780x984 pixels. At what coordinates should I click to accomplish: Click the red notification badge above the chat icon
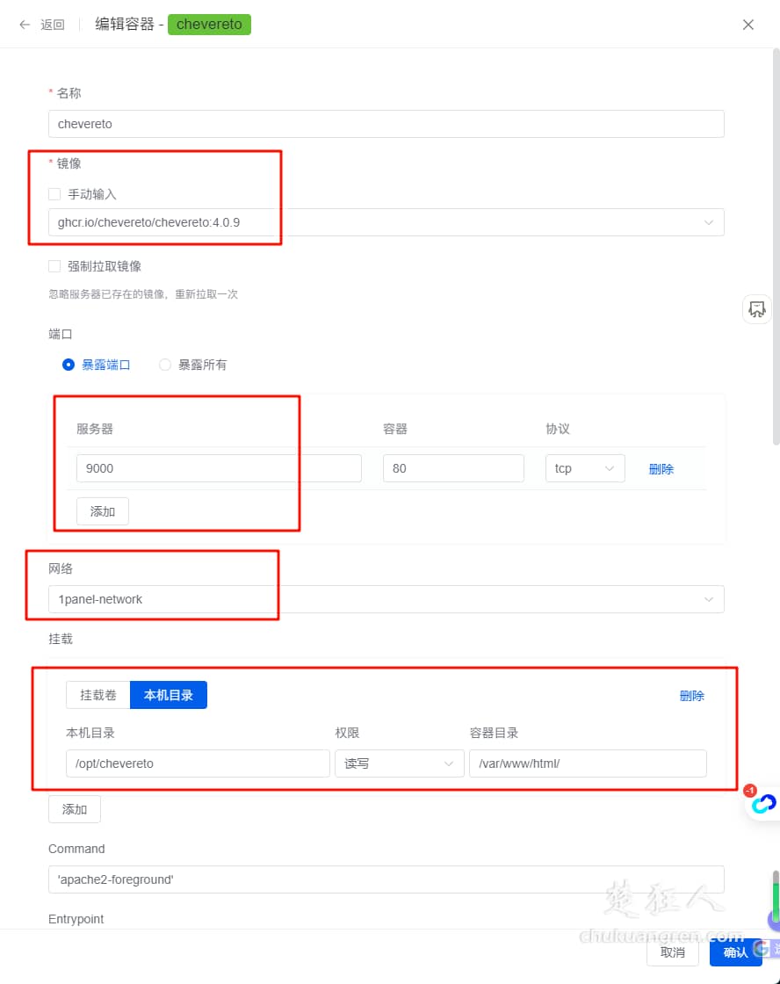[750, 790]
